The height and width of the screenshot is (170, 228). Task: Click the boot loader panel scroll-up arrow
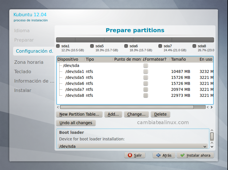pyautogui.click(x=212, y=130)
